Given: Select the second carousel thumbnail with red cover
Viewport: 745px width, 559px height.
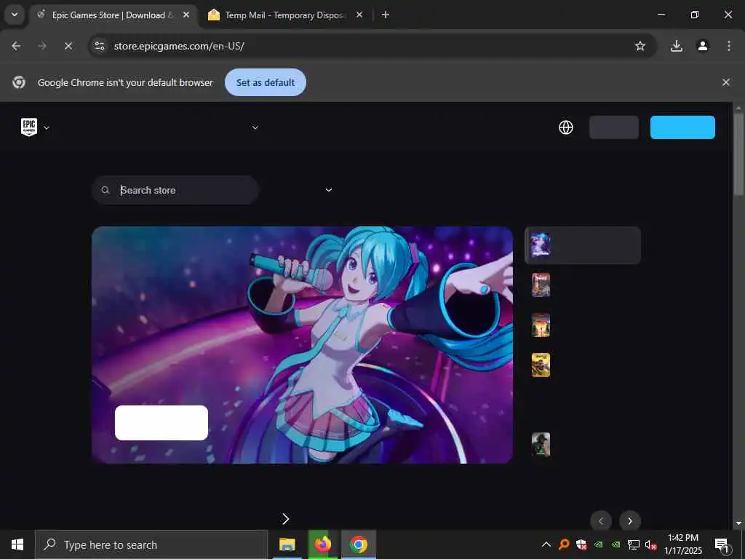Looking at the screenshot, I should (x=541, y=285).
